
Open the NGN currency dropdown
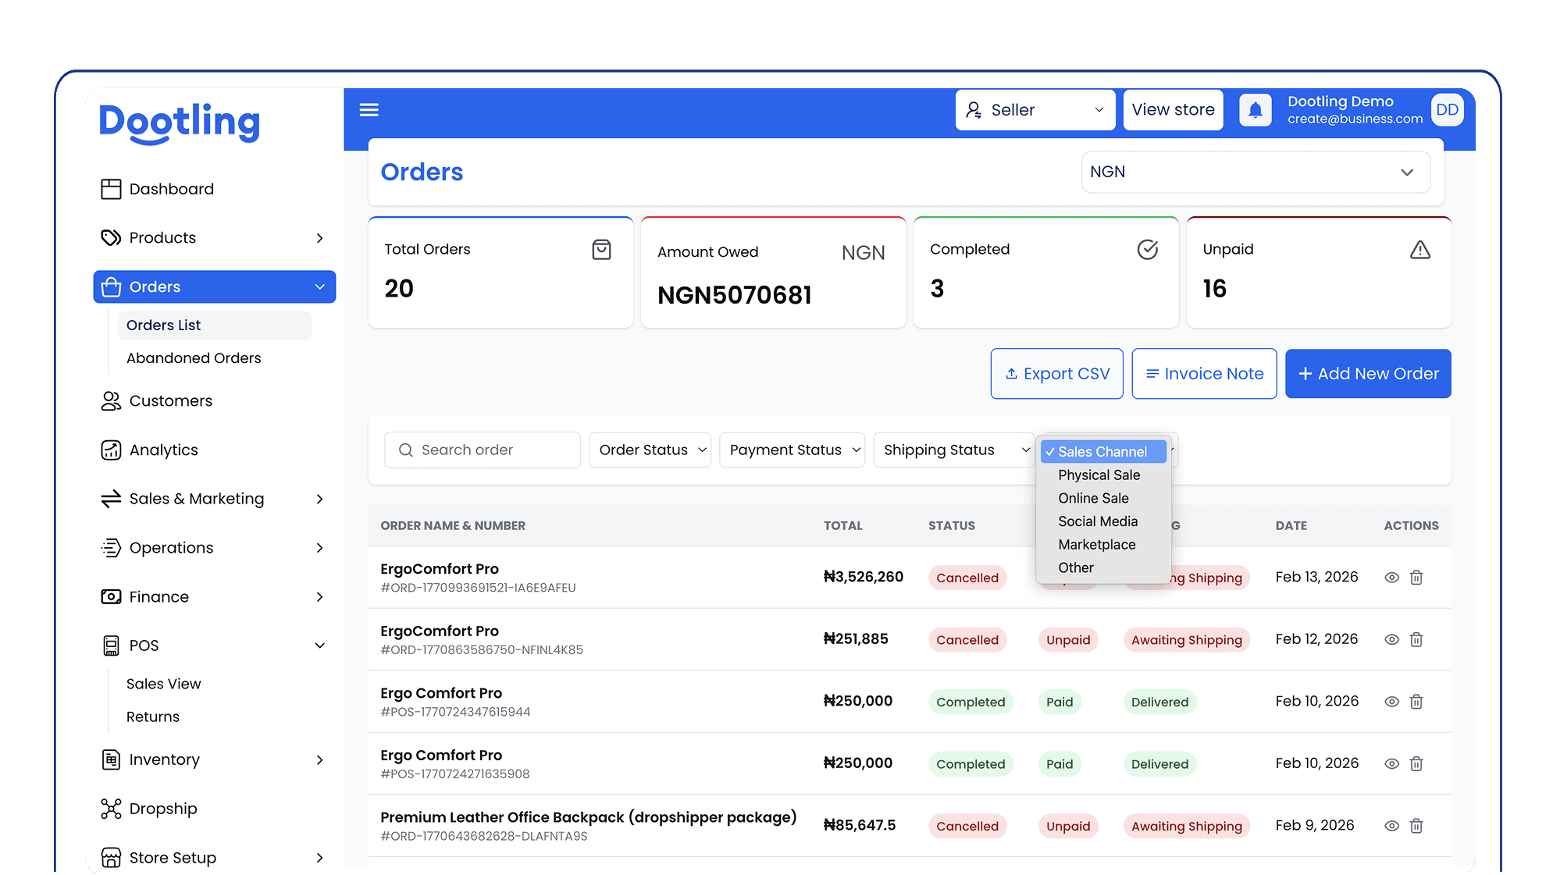(x=1255, y=172)
